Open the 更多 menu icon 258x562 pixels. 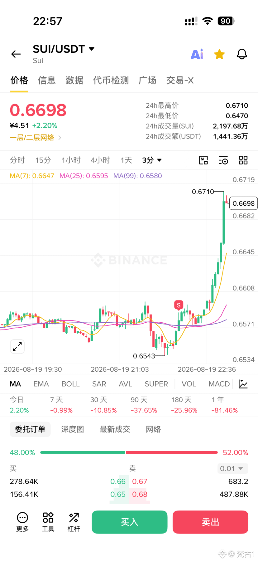pyautogui.click(x=22, y=522)
